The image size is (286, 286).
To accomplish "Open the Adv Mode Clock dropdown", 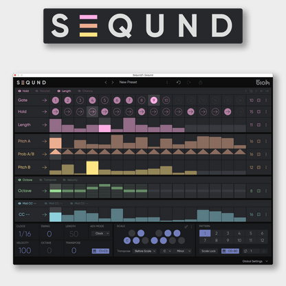I will tap(100, 233).
